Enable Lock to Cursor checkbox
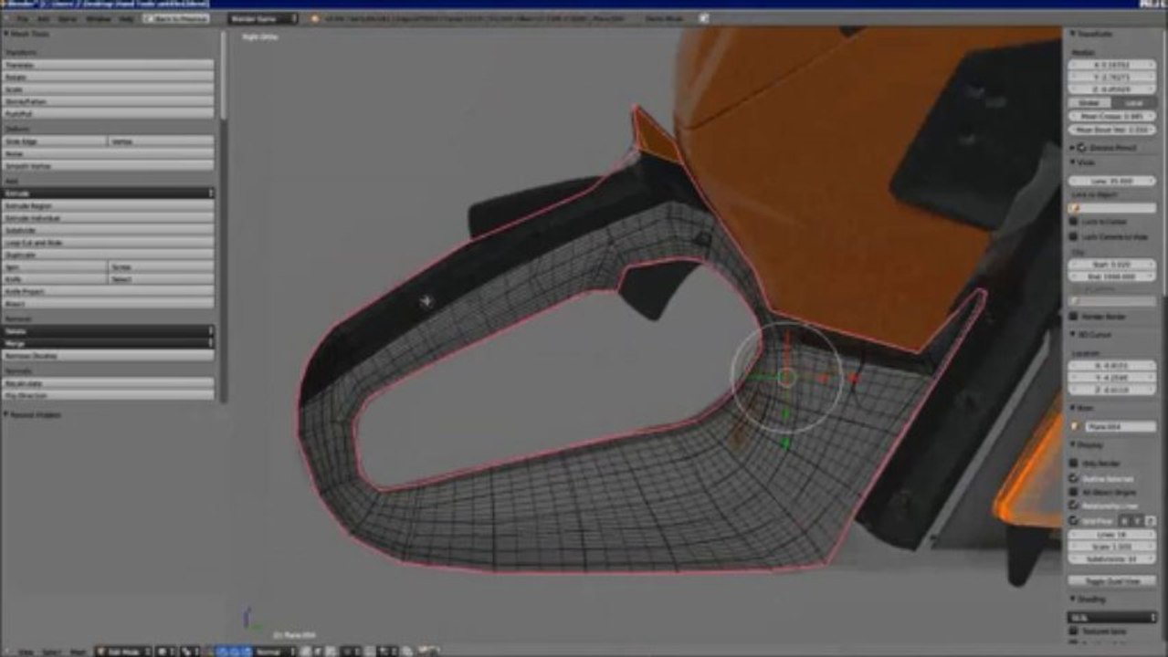The width and height of the screenshot is (1168, 657). 1075,222
